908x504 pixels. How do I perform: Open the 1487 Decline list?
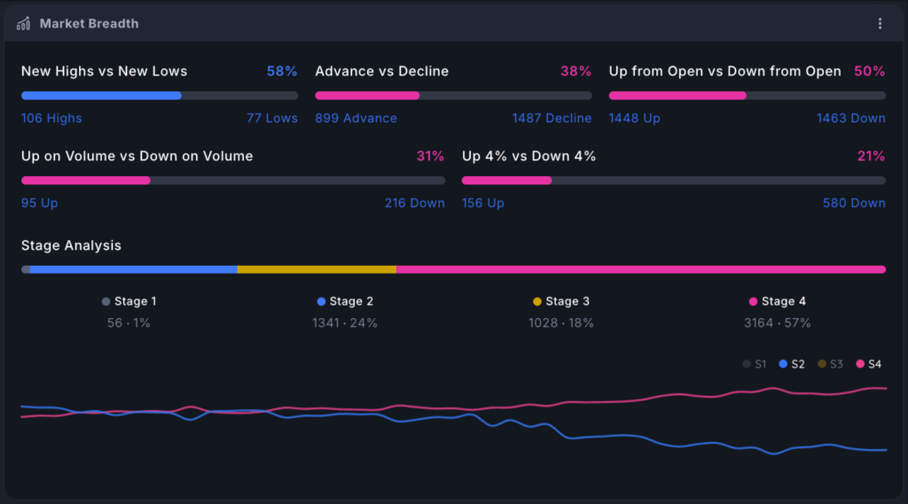click(x=552, y=118)
